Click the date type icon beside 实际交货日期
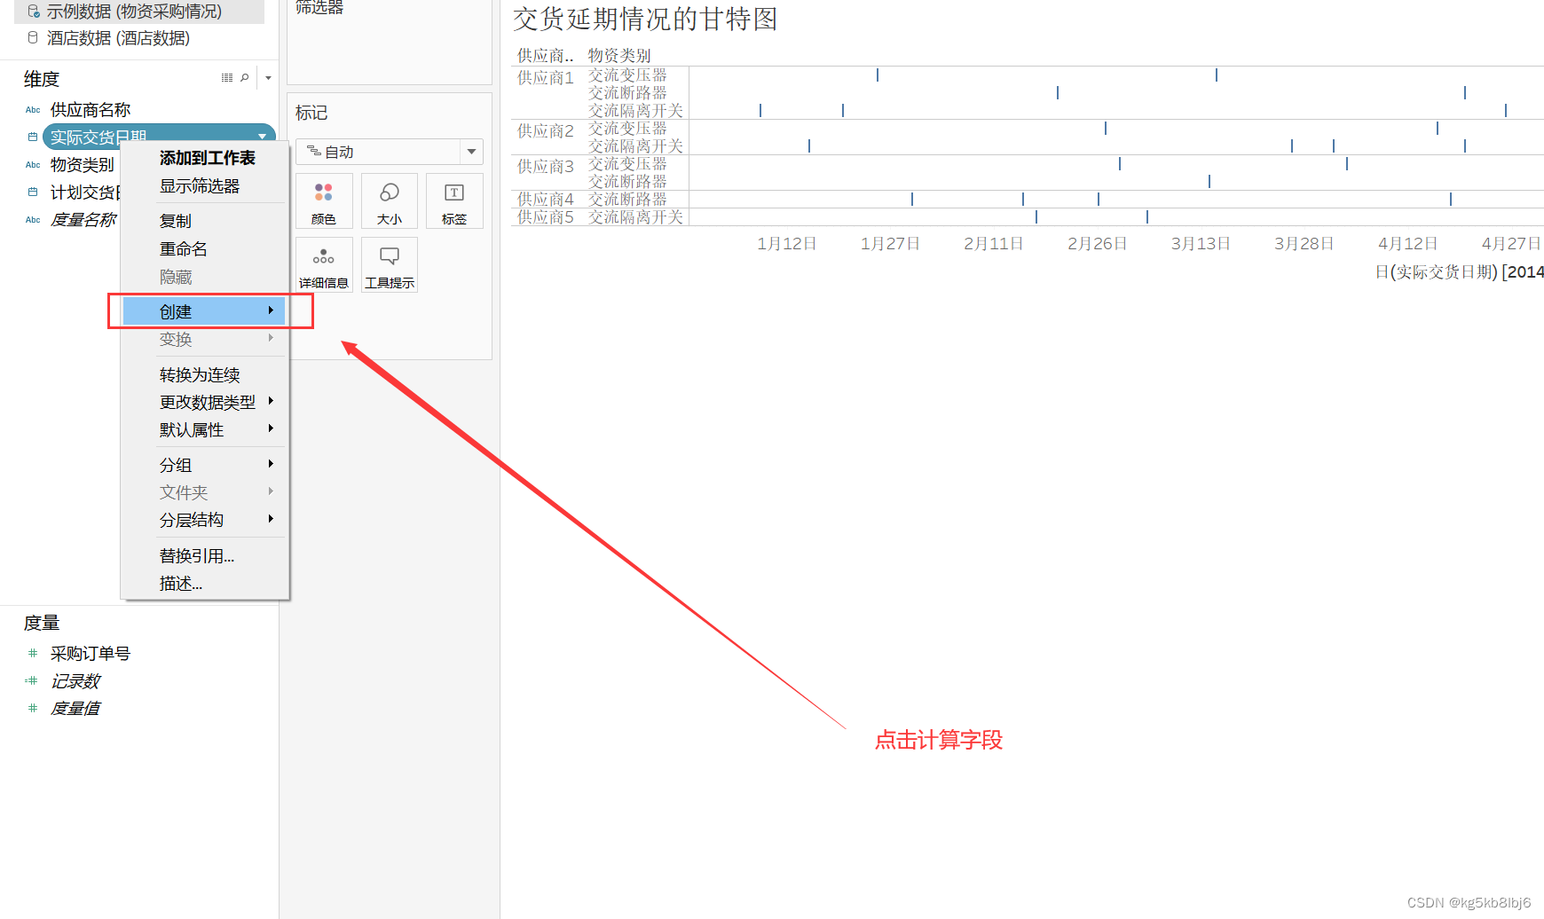The image size is (1544, 919). click(33, 137)
